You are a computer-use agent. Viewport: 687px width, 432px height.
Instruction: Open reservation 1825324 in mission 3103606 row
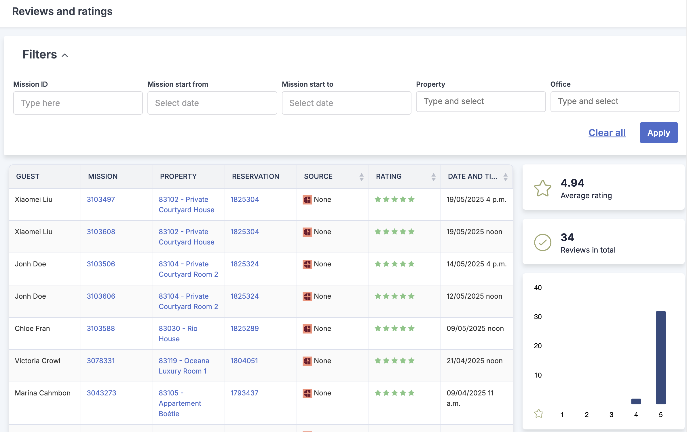click(x=245, y=296)
